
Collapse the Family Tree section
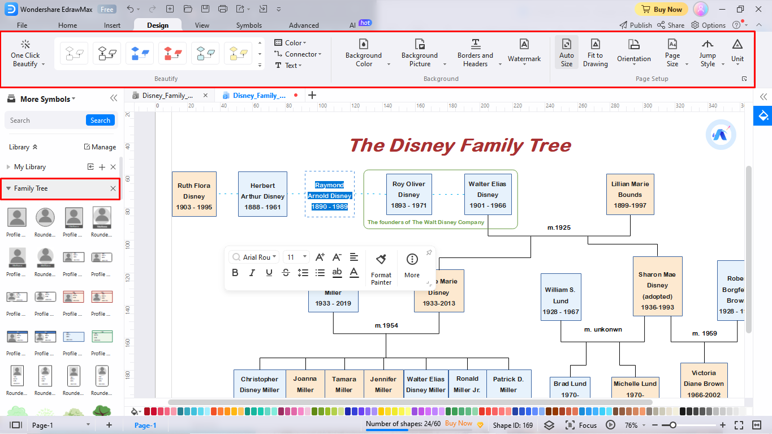pos(8,188)
